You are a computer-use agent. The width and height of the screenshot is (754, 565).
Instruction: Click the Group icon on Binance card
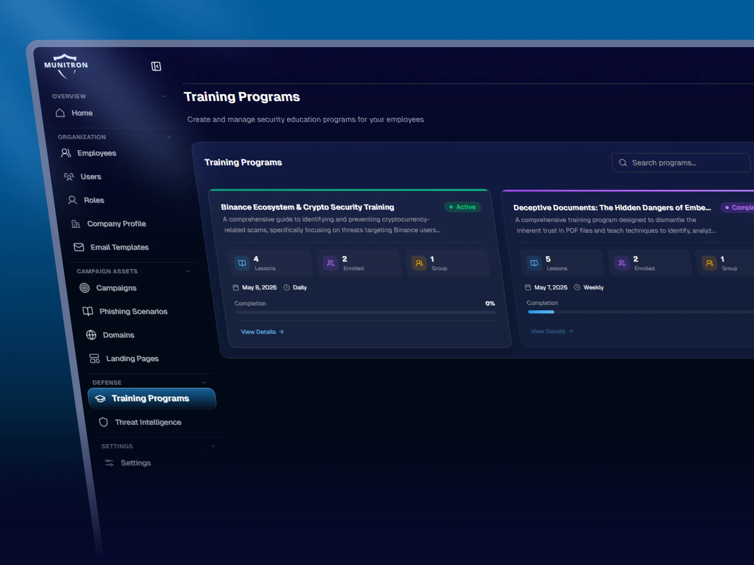pyautogui.click(x=419, y=263)
